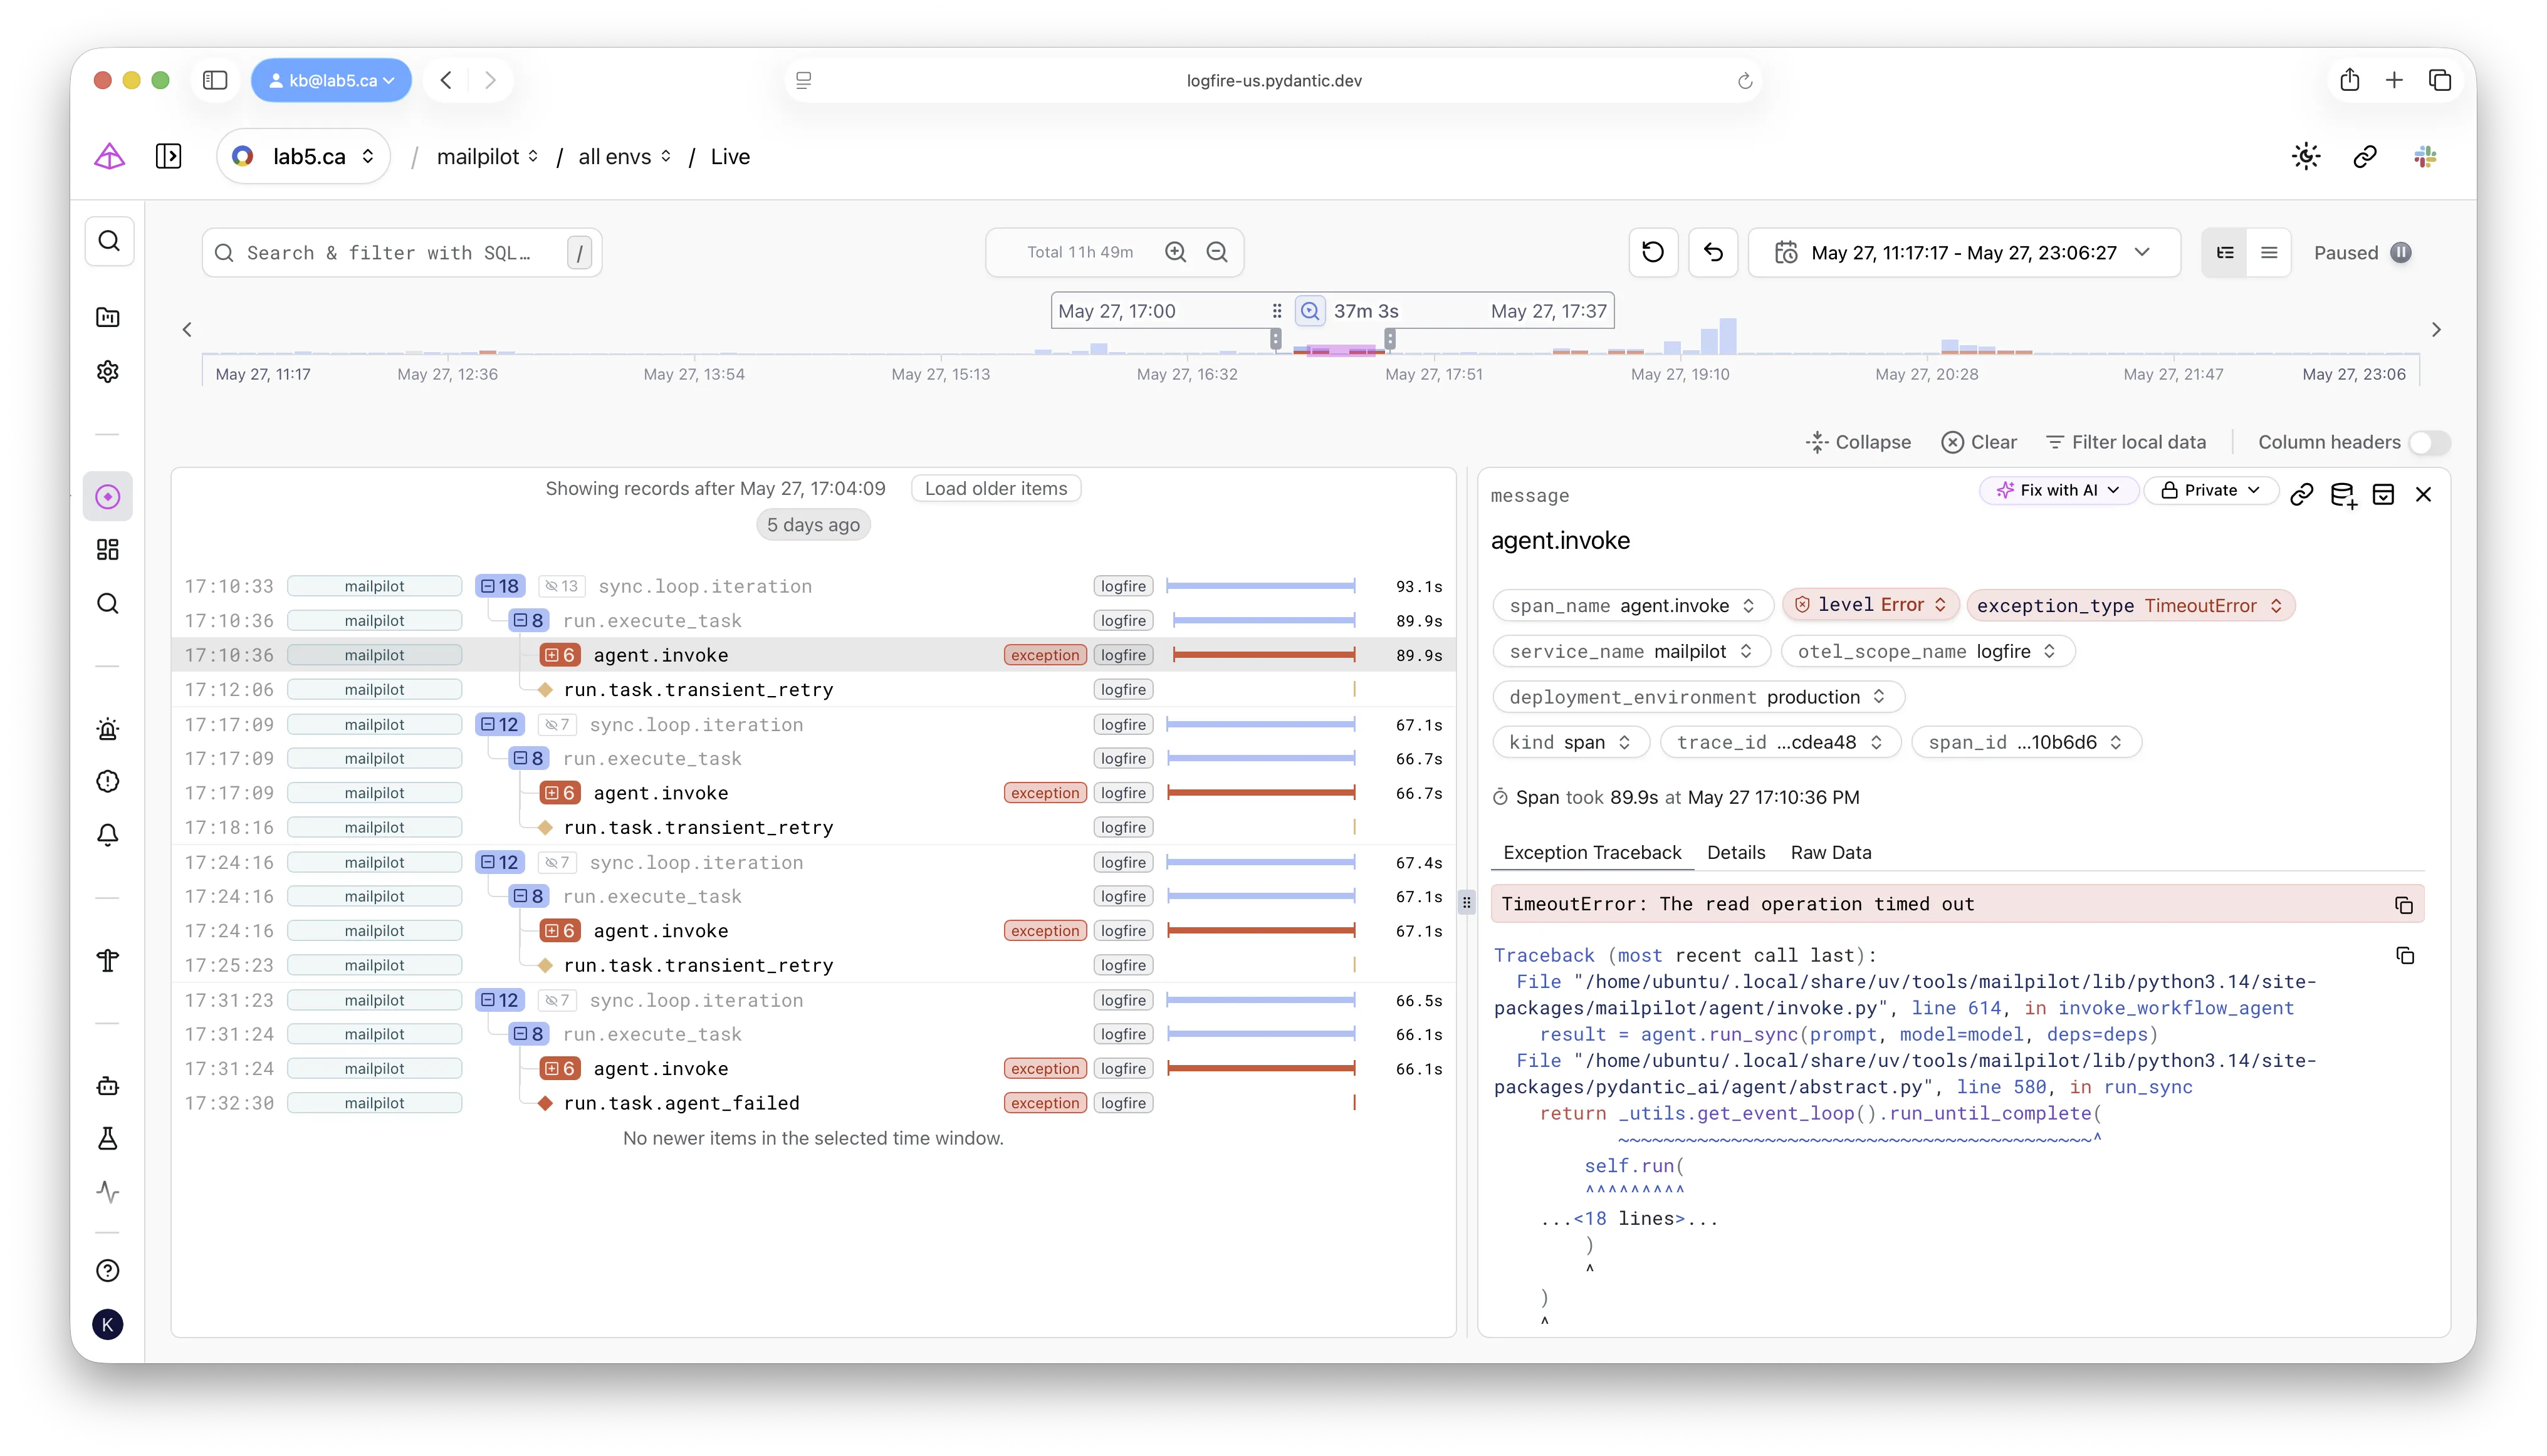Click the right handle of the timeline selection

[1389, 340]
